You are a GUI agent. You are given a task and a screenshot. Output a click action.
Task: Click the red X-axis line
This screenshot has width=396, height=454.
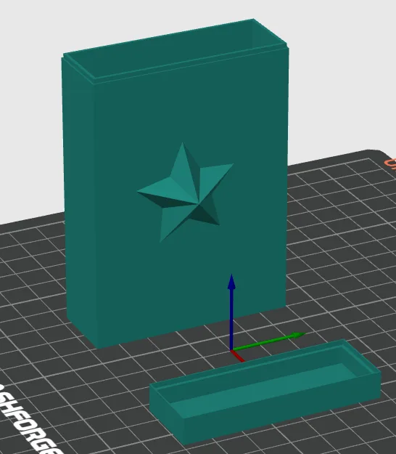(x=238, y=357)
